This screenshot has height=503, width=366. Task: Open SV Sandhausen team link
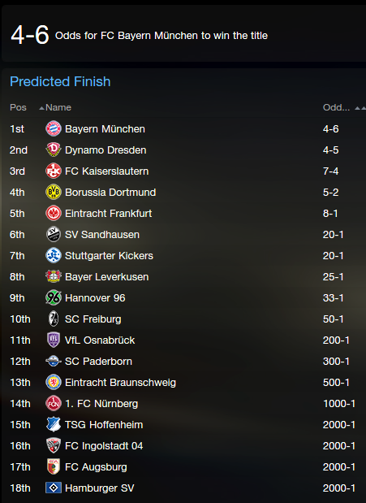(x=102, y=235)
